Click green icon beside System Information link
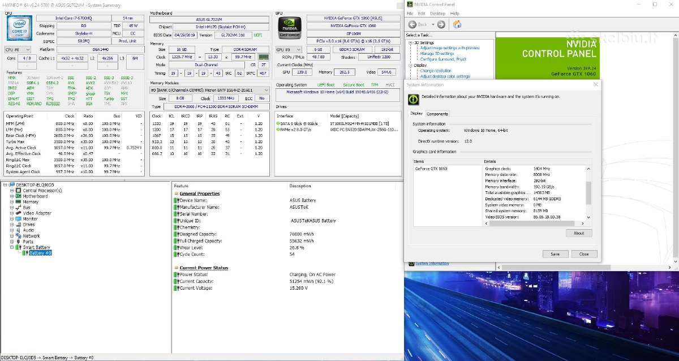Image resolution: width=679 pixels, height=361 pixels. click(411, 264)
